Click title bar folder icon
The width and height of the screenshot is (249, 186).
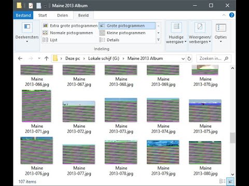point(19,6)
